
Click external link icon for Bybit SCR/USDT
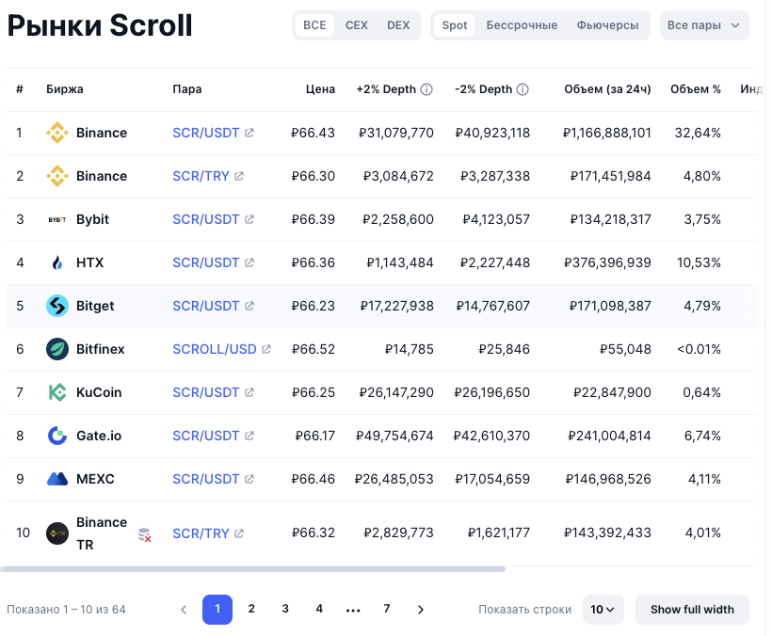pyautogui.click(x=249, y=219)
